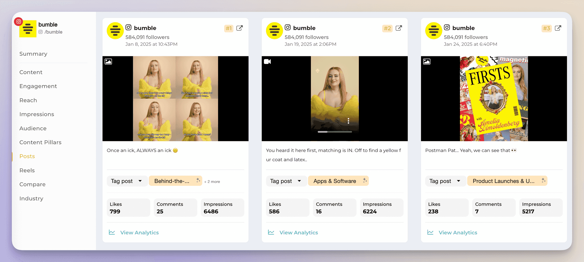
Task: Open the Summary sidebar section
Action: coord(33,54)
